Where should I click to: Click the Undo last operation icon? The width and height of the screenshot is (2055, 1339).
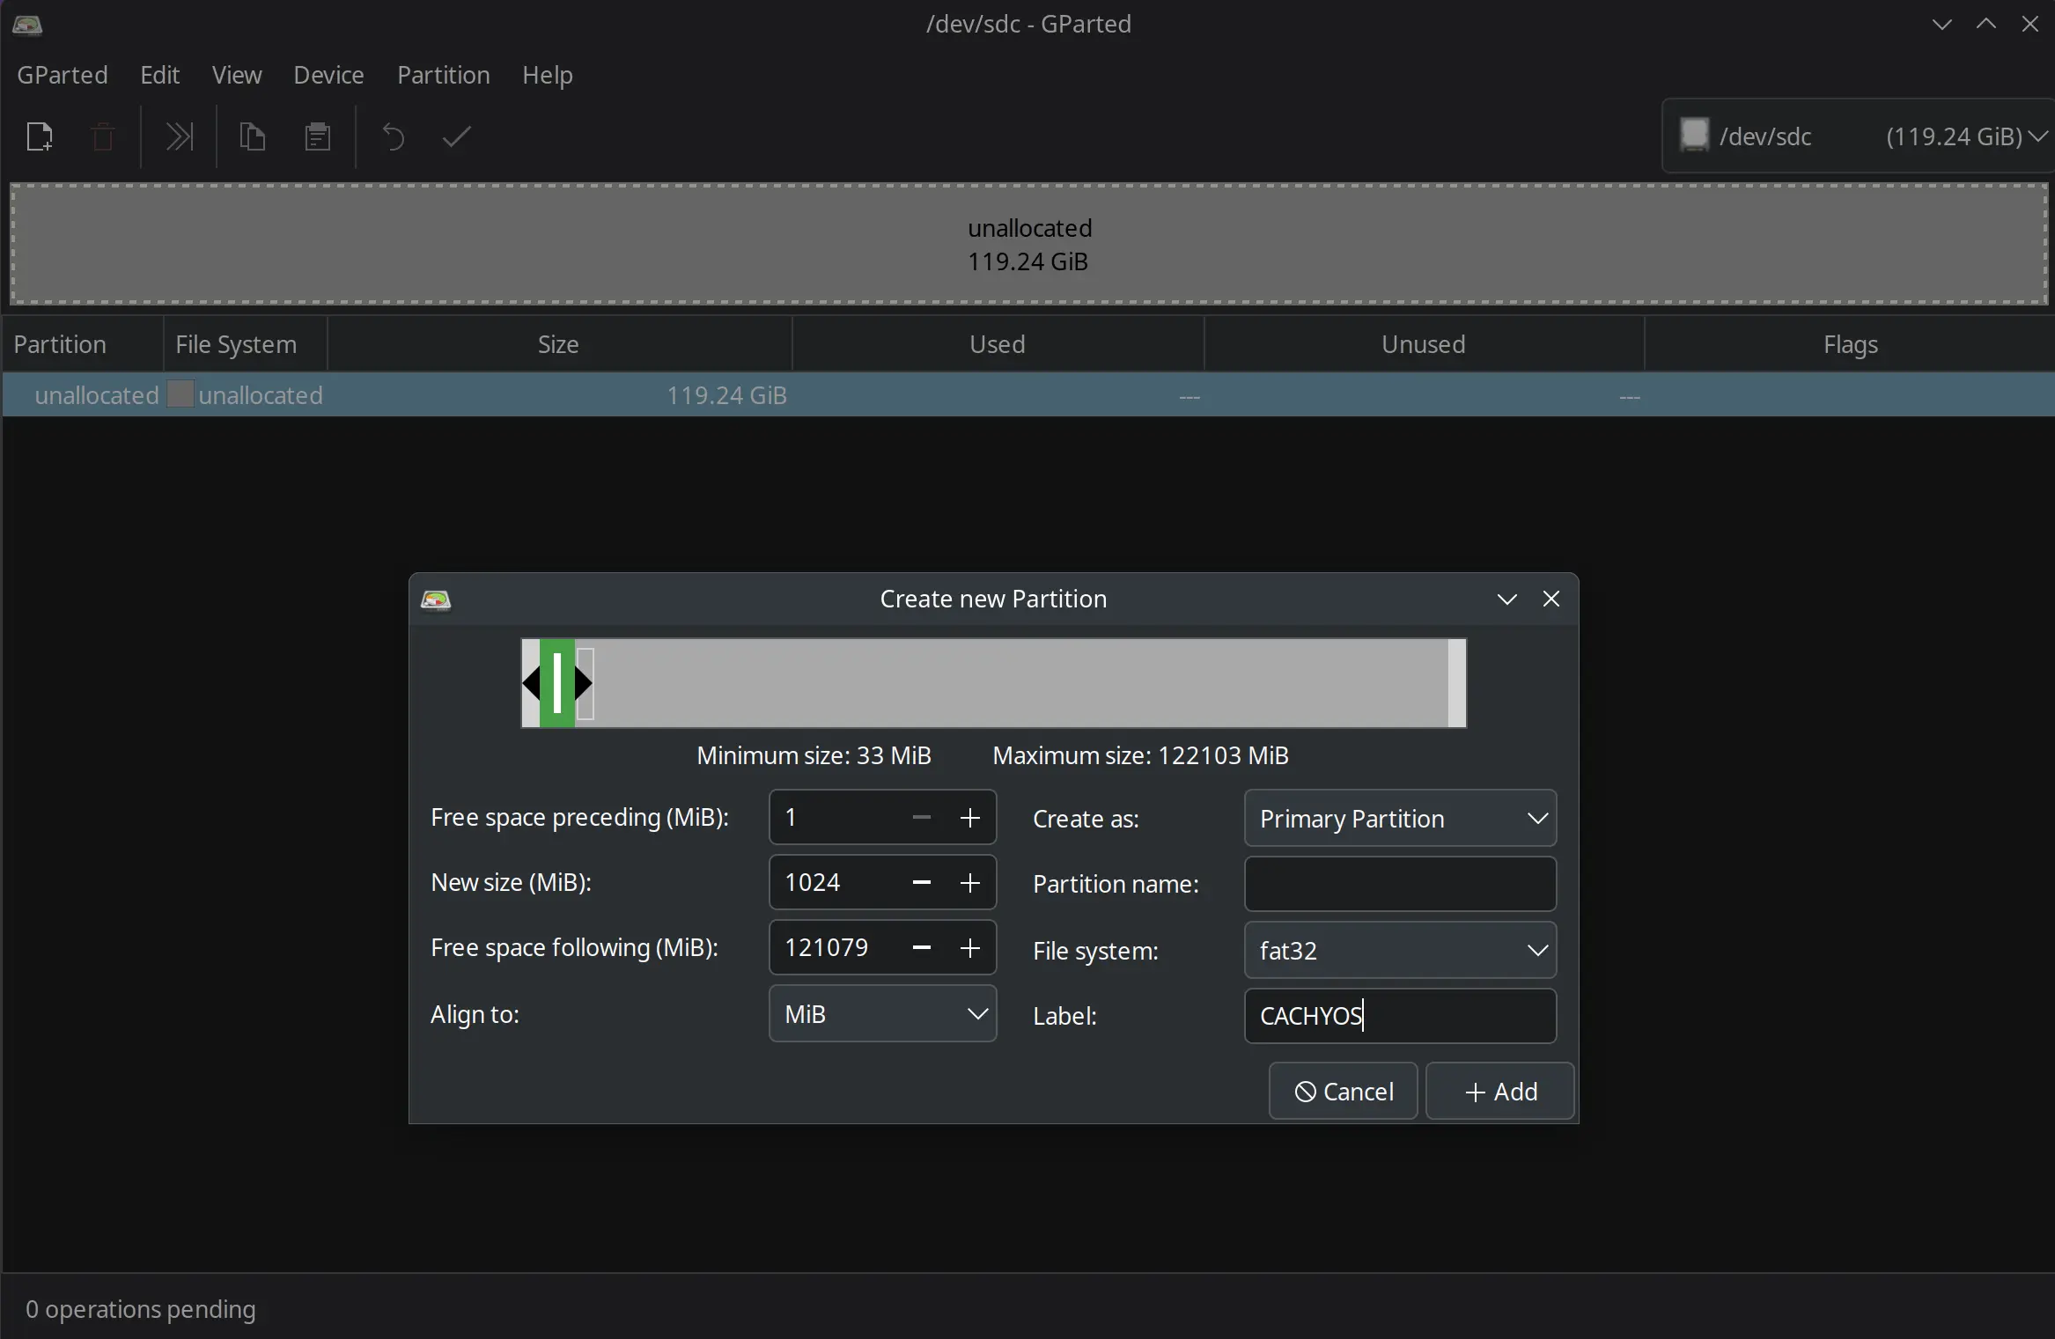(x=393, y=136)
